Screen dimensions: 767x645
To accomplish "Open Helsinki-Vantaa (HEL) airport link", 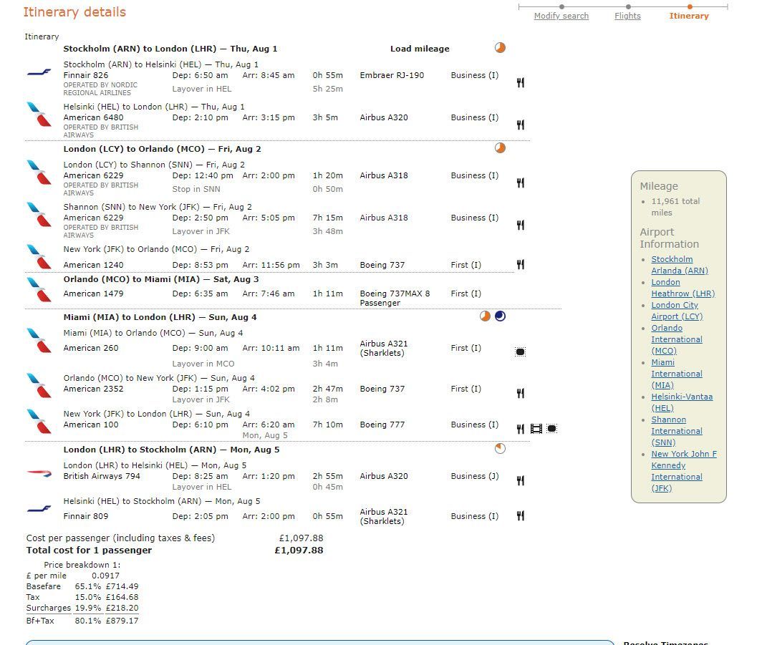I will click(682, 402).
